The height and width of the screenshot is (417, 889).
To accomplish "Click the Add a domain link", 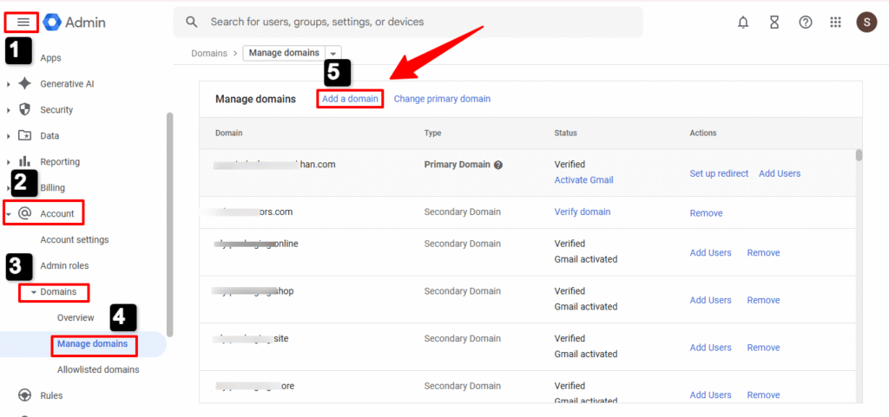I will (350, 99).
